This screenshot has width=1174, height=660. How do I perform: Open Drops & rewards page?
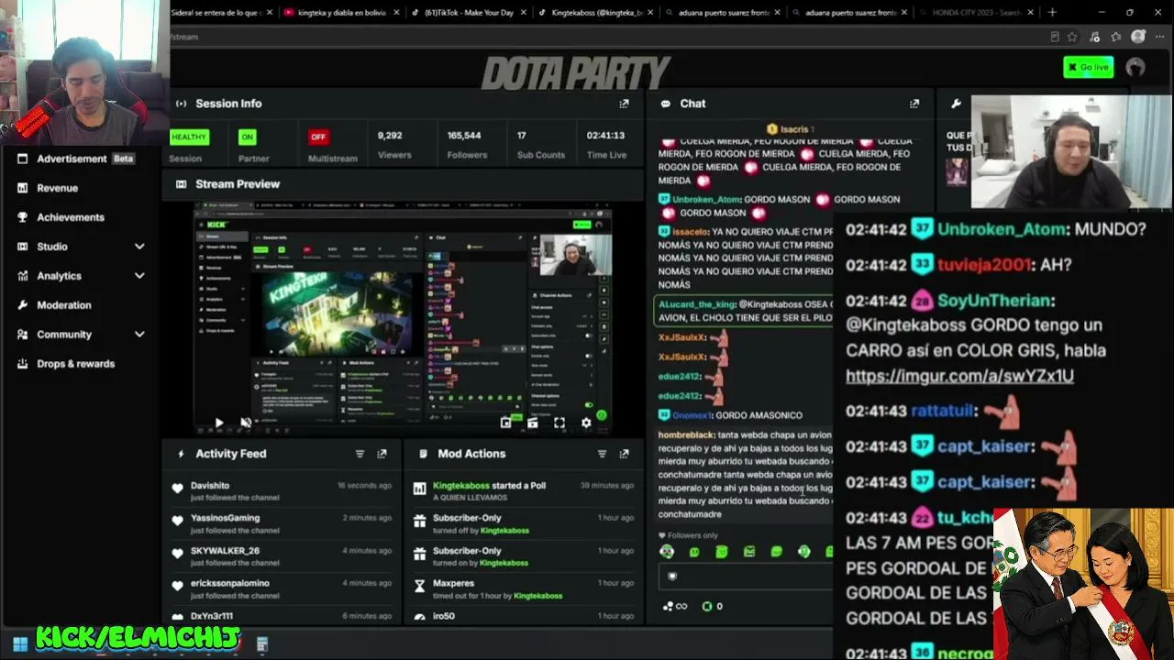click(x=76, y=364)
